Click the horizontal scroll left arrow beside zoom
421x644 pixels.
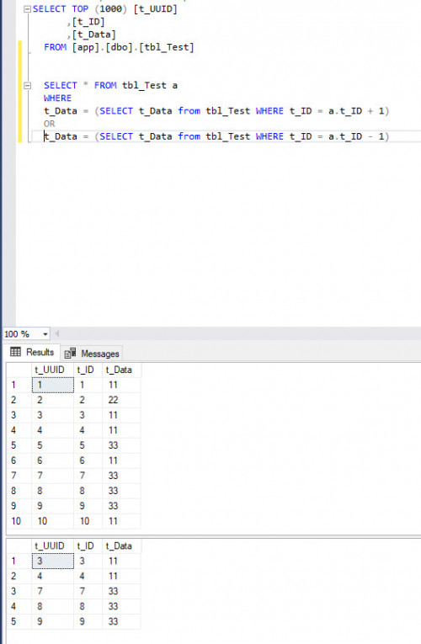point(57,333)
